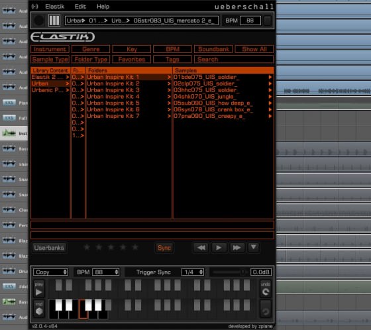
Task: Open the Help menu
Action: click(103, 7)
